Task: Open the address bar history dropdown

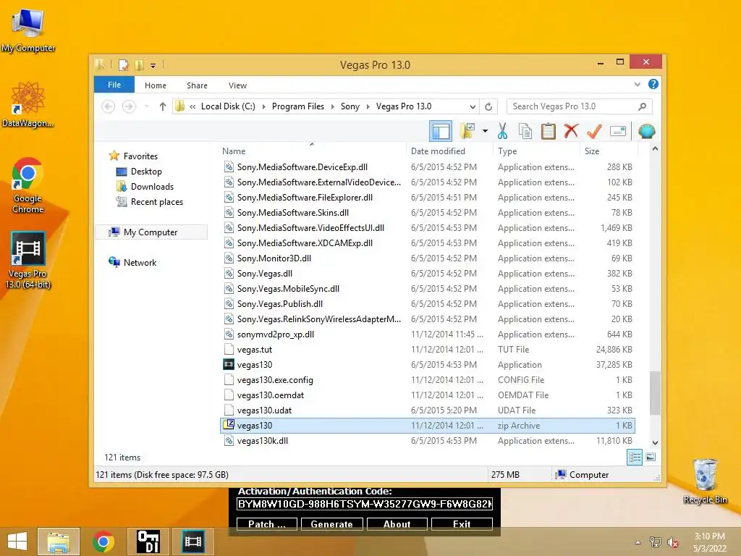Action: click(x=473, y=106)
